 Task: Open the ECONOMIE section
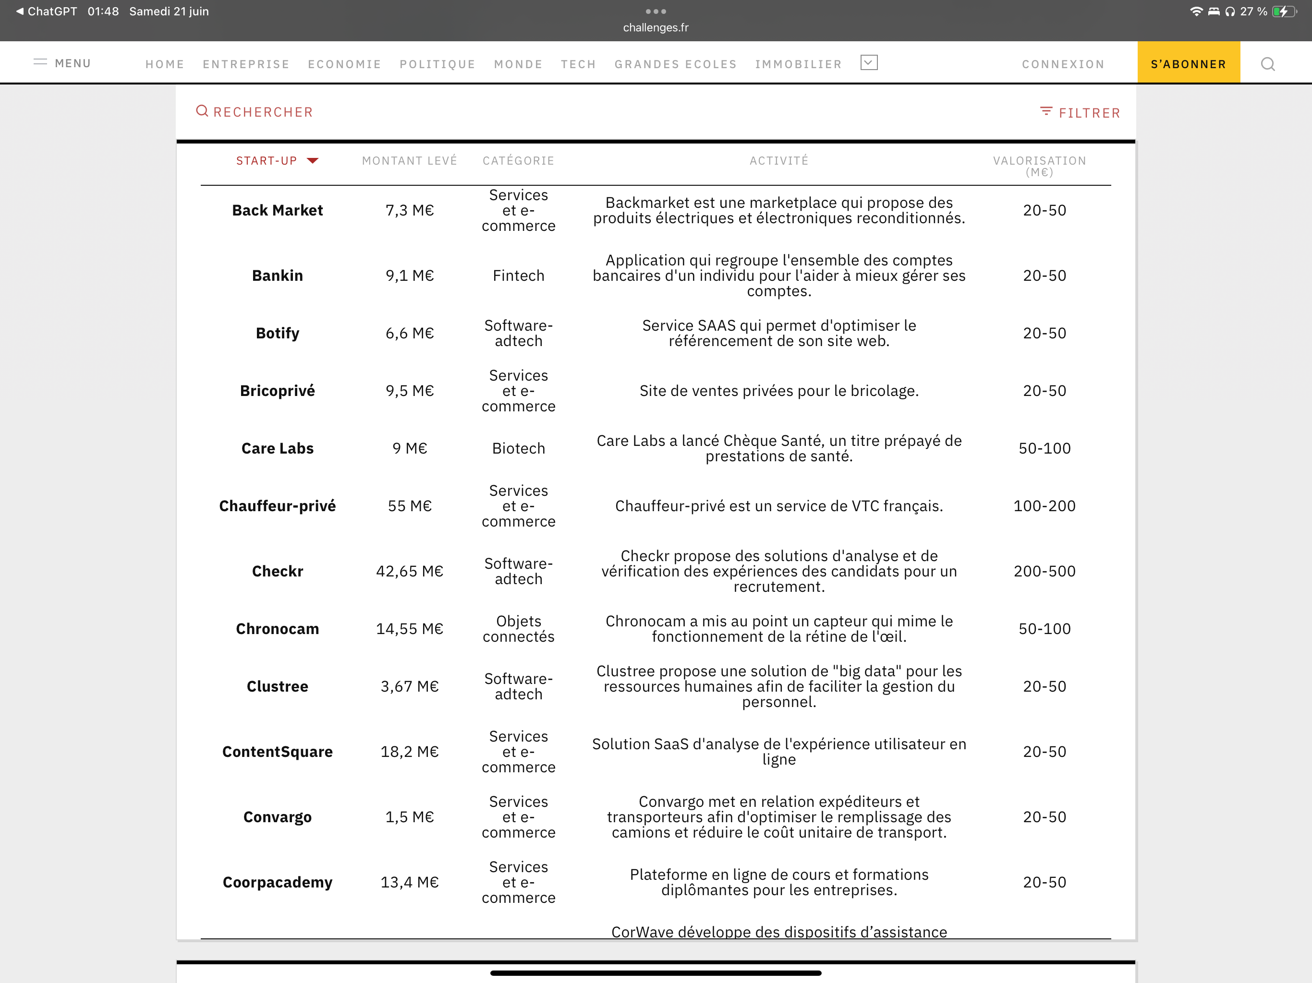(x=345, y=64)
